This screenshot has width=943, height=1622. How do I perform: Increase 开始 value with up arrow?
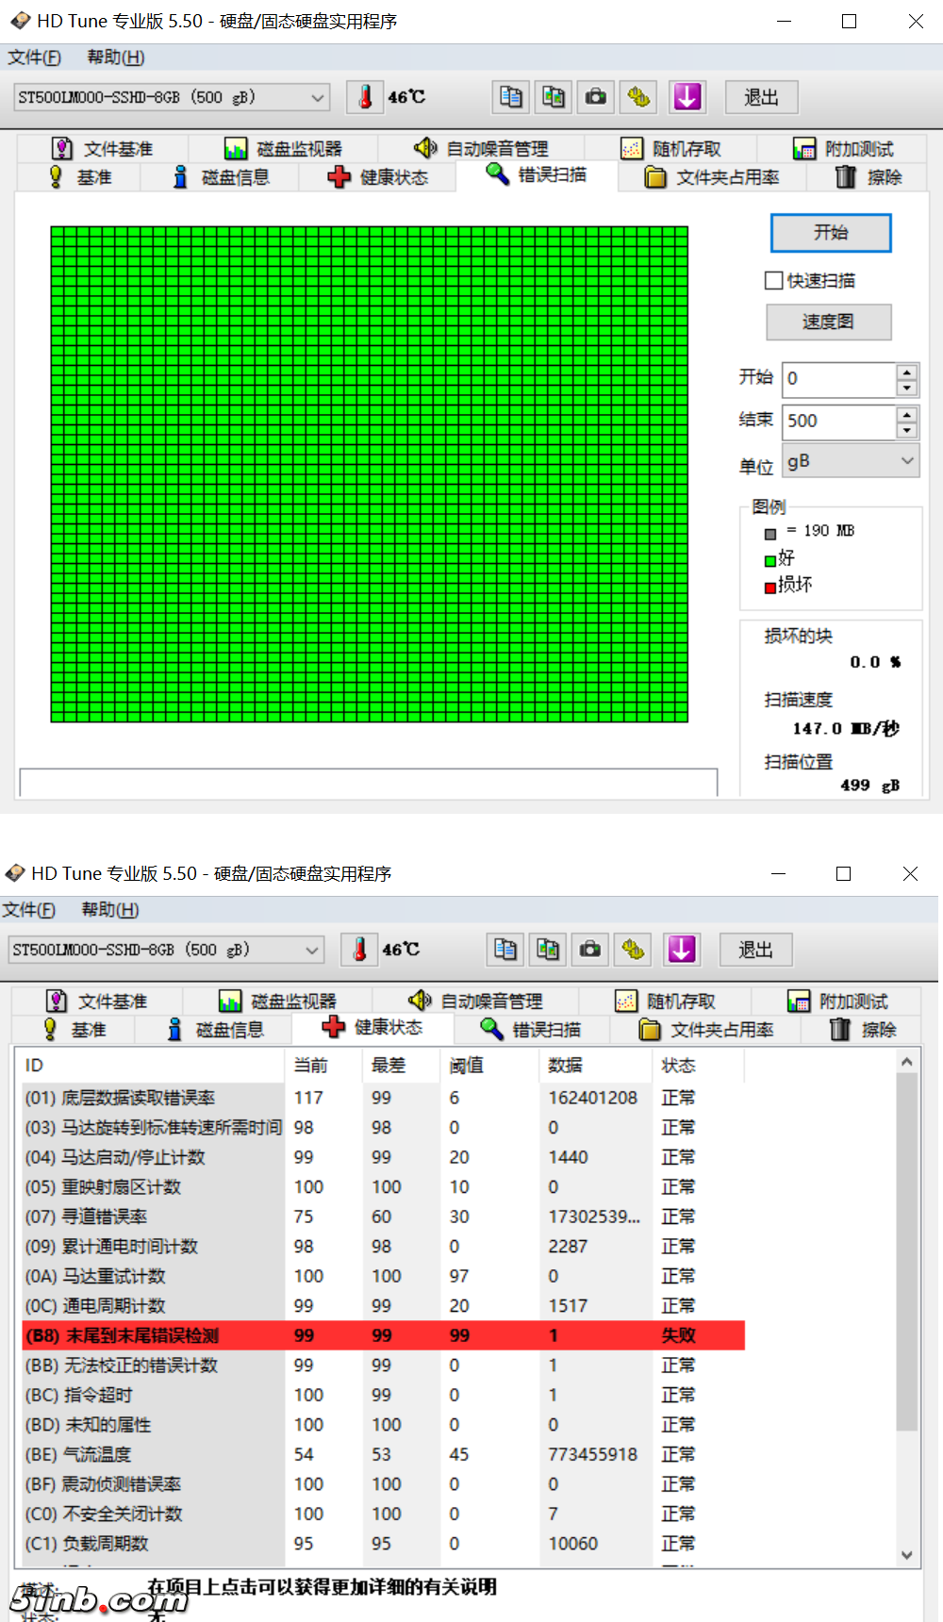(906, 372)
